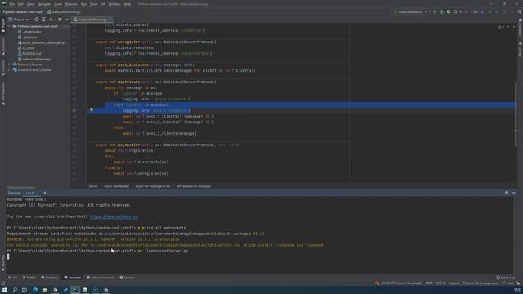Viewport: 523px width, 294px height.
Task: Expand External Libraries node
Action: (x=10, y=65)
